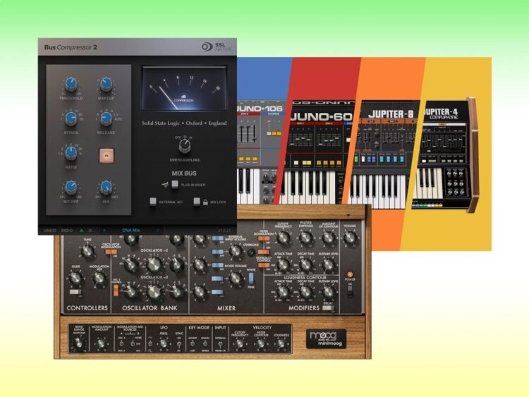Click the compression VU meter
Screen dimensions: 529x397
(184, 89)
